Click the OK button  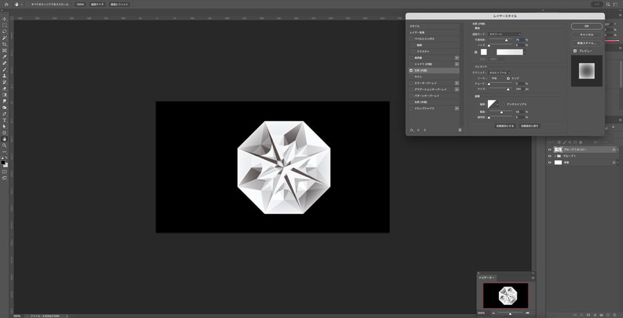587,26
